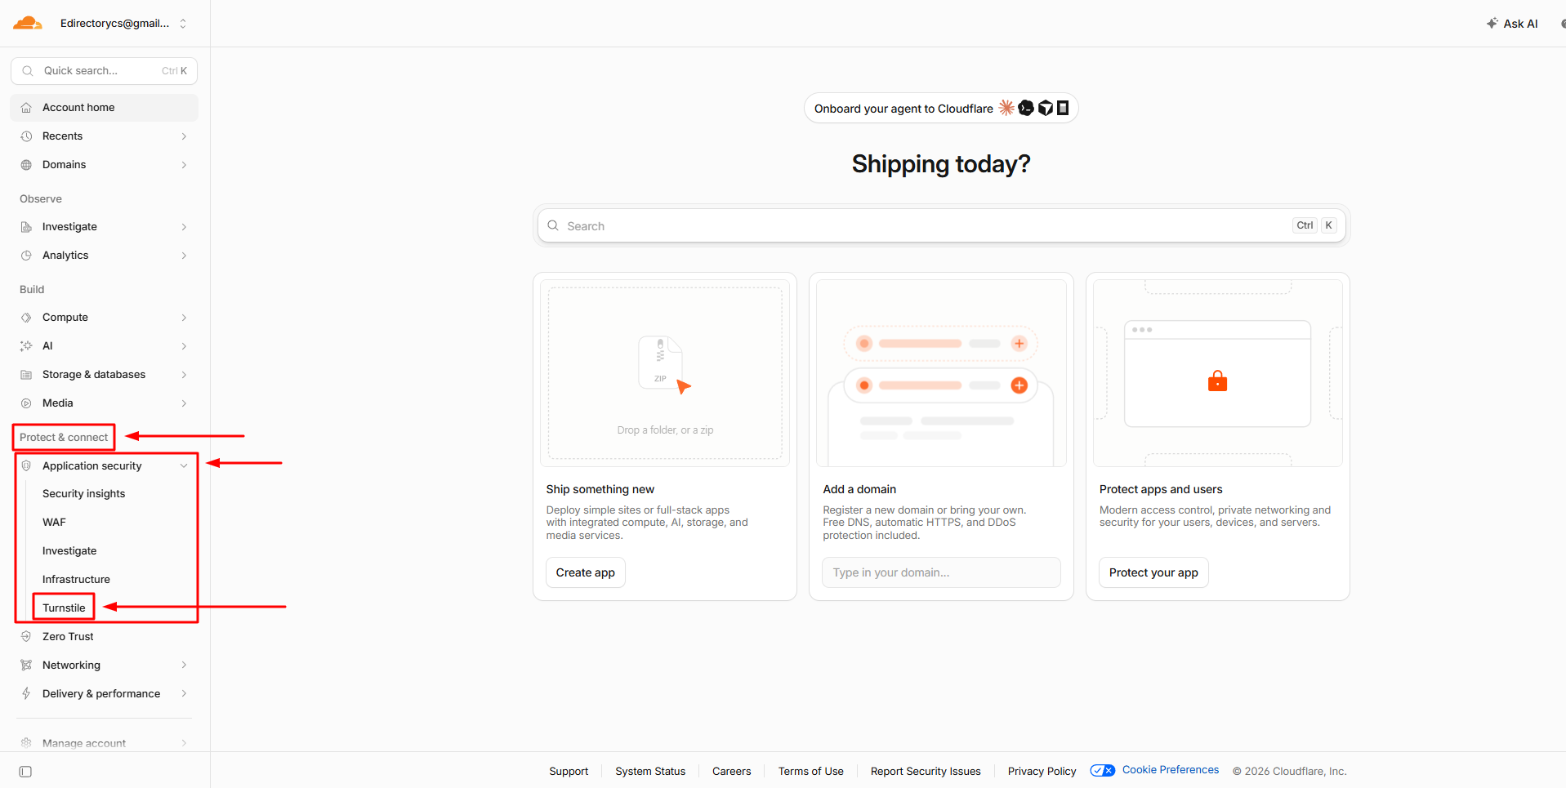The image size is (1566, 788).
Task: Click the Storage & databases icon
Action: click(x=26, y=375)
